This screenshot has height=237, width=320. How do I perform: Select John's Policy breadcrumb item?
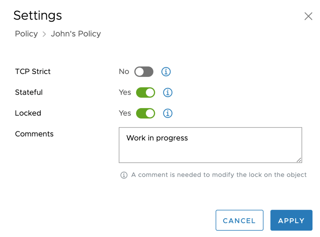coord(76,34)
